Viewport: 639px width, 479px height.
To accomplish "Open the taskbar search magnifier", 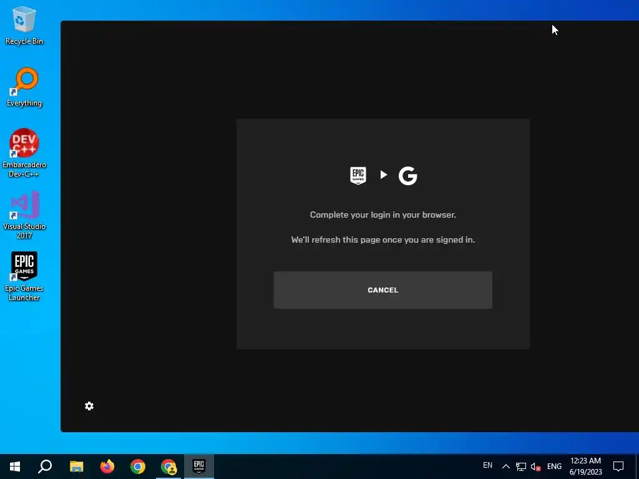I will tap(45, 467).
